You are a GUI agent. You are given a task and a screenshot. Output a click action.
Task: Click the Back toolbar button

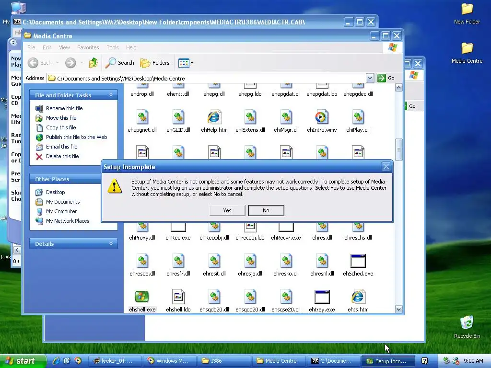click(39, 63)
